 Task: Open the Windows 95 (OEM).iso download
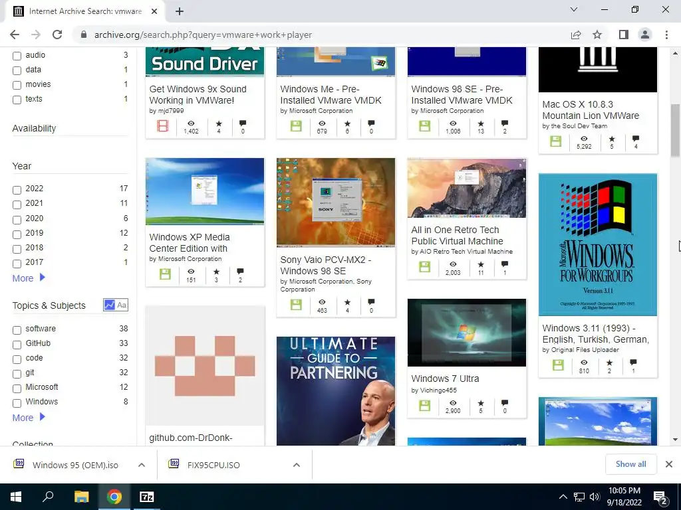point(74,465)
